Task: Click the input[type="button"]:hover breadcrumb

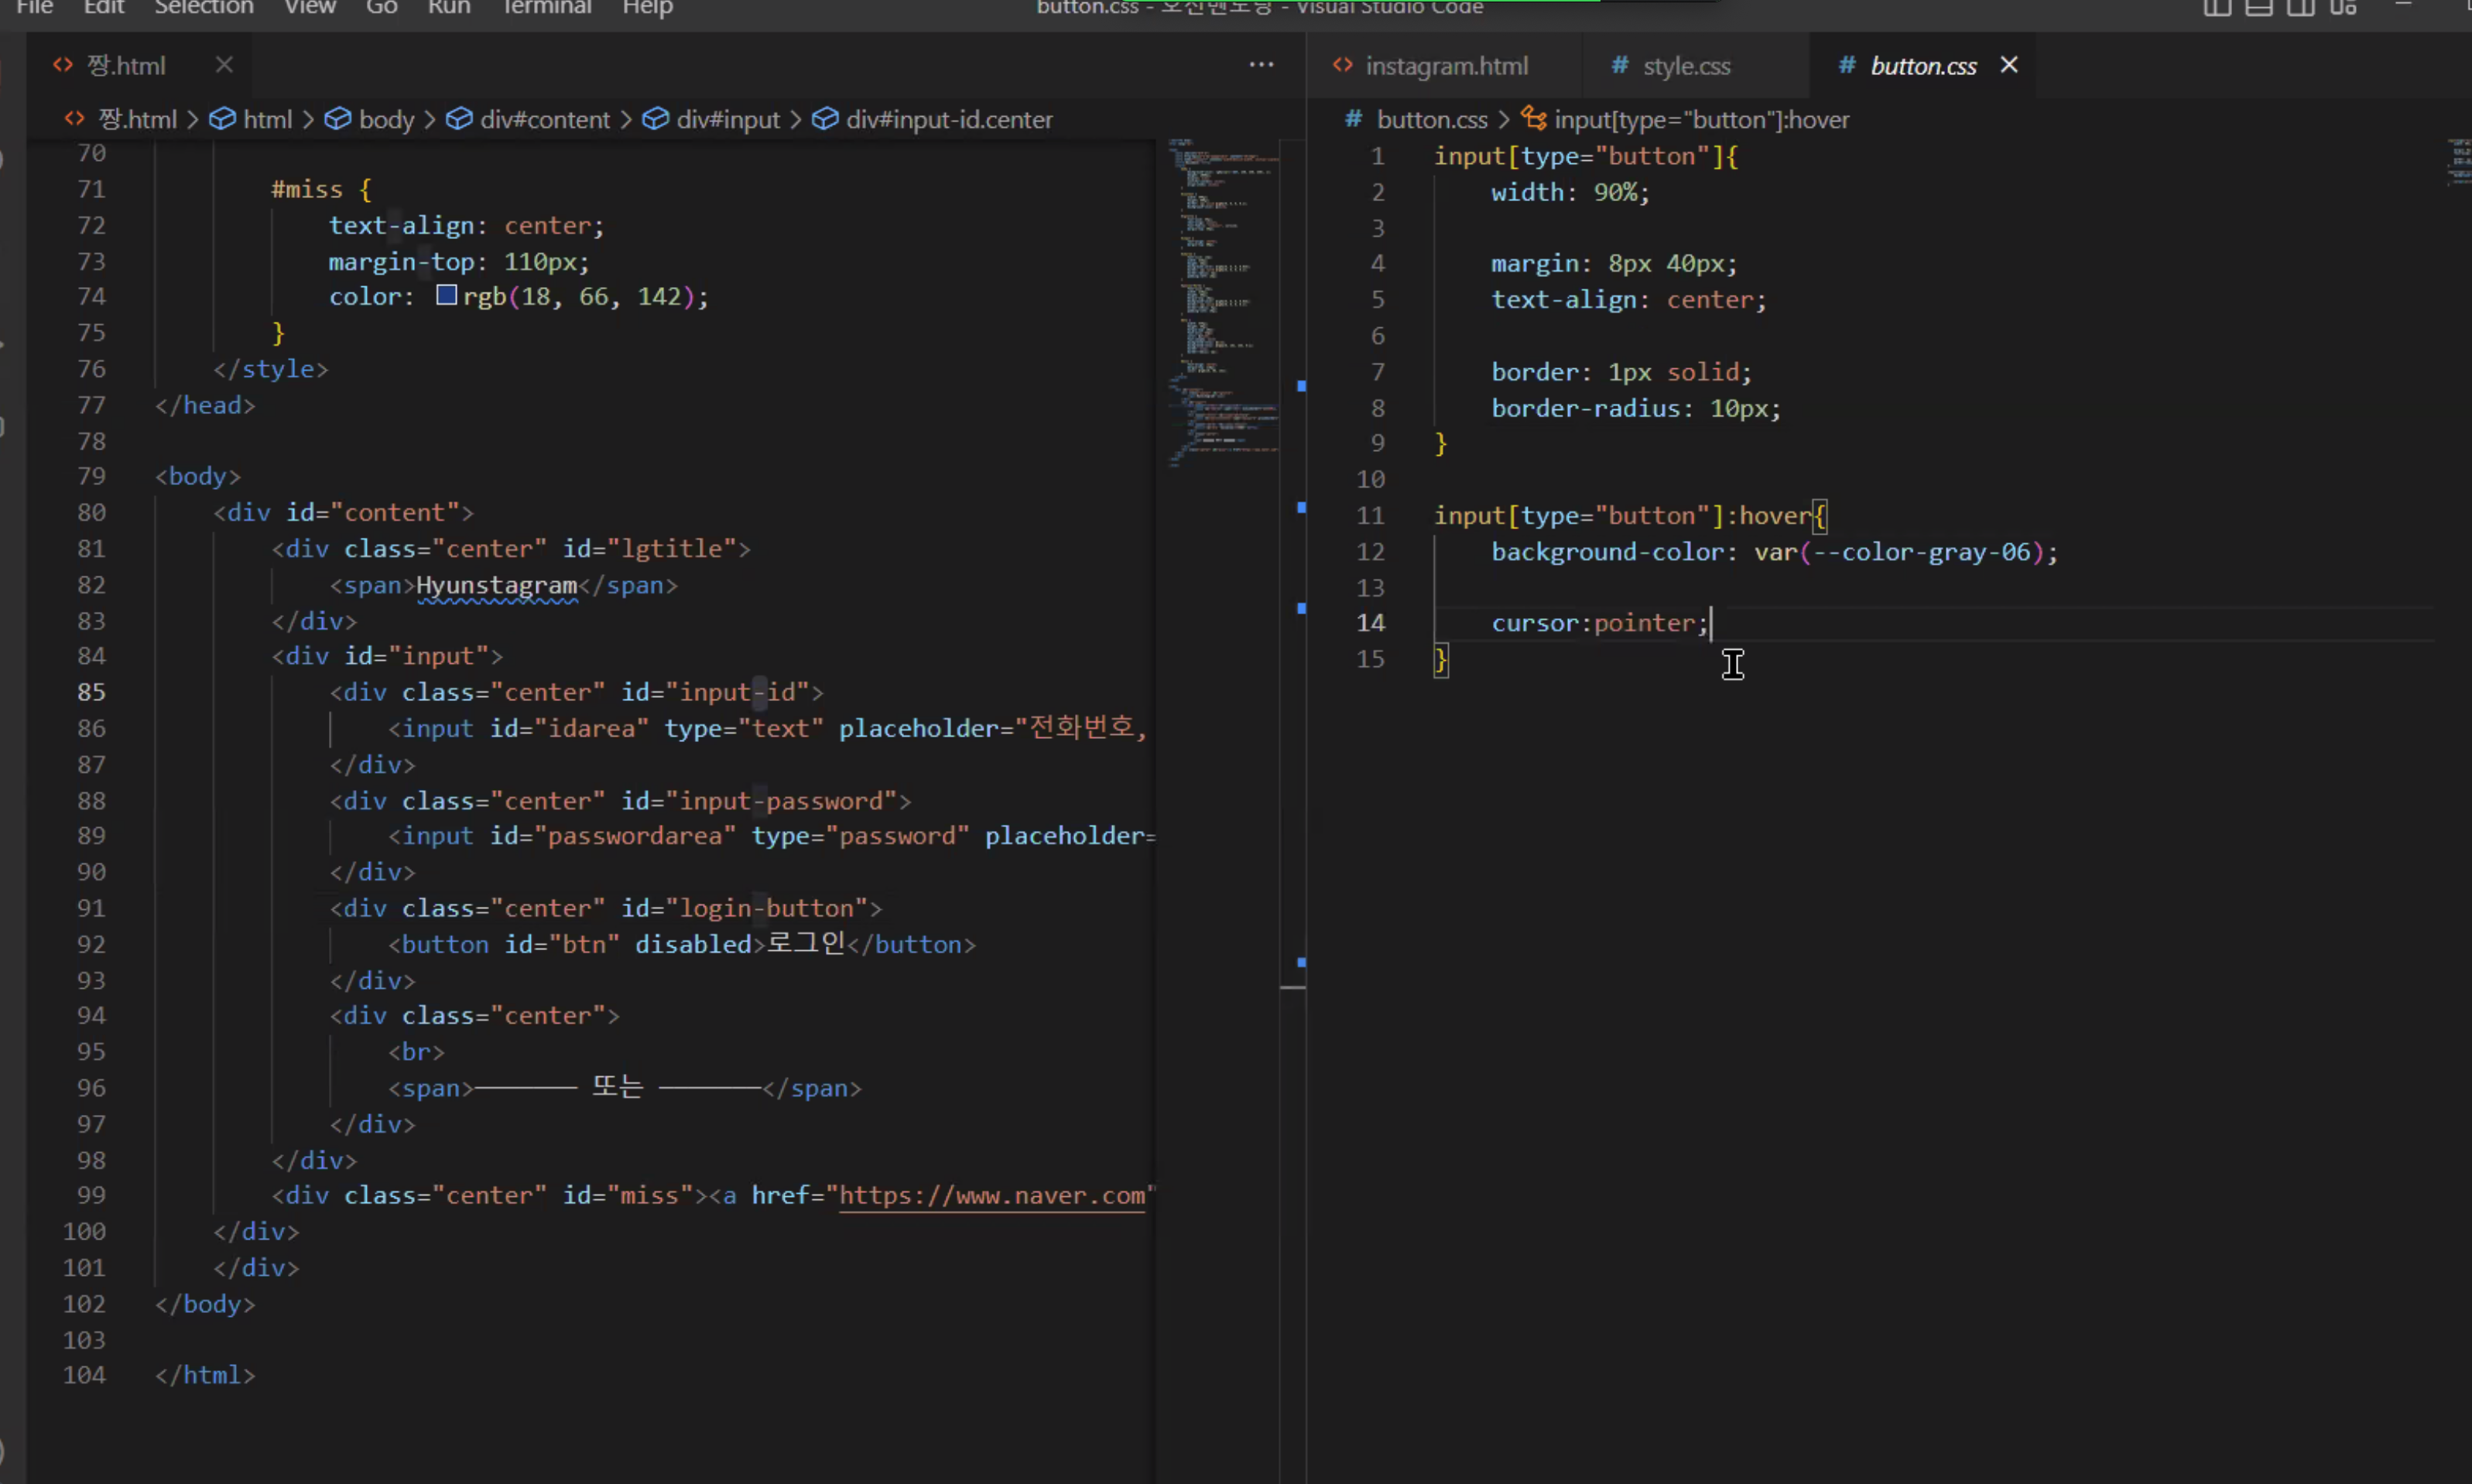Action: (1701, 120)
